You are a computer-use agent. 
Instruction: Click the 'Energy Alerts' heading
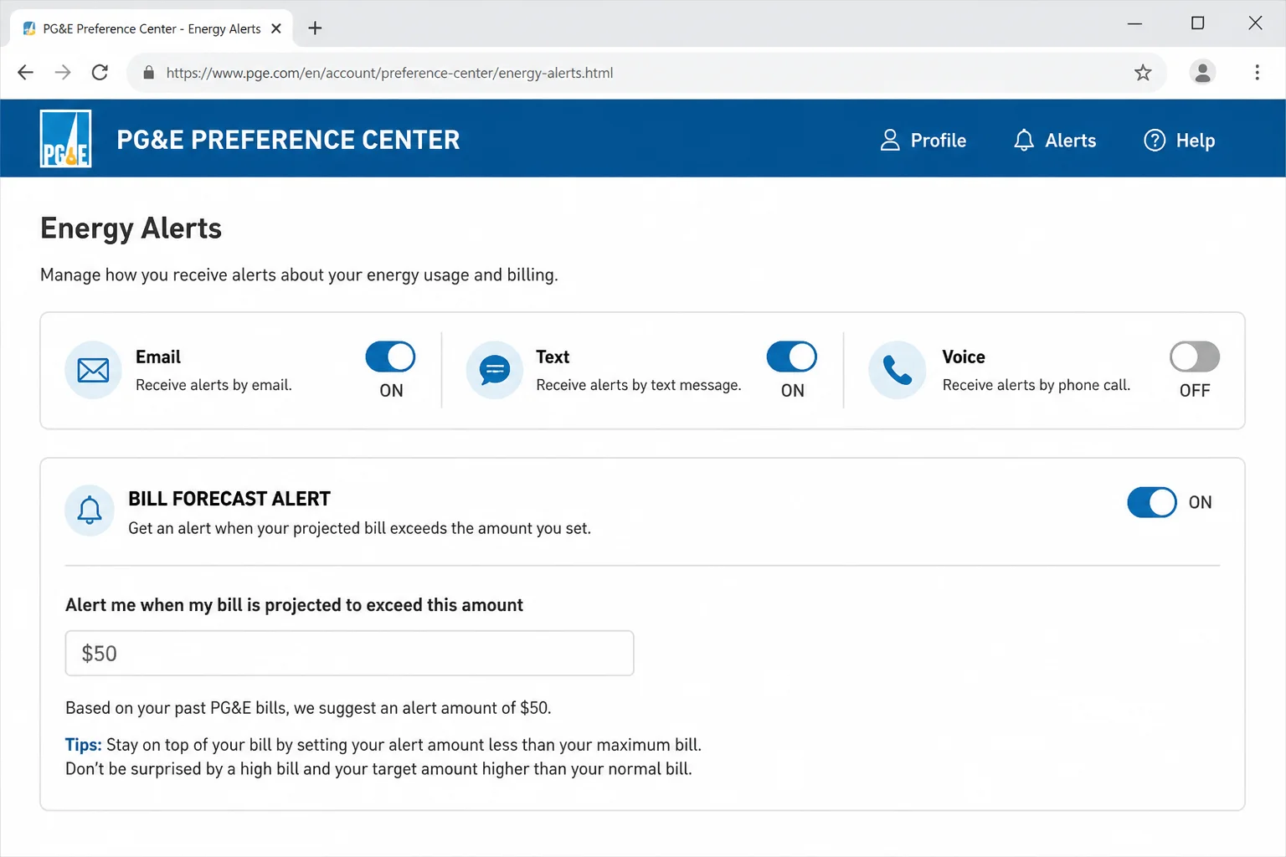coord(131,228)
